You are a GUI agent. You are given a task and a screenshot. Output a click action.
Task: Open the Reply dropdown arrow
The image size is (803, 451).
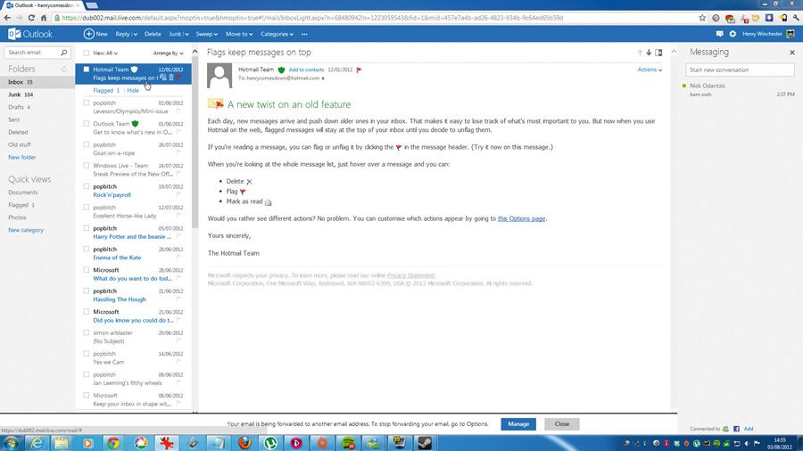coord(136,34)
